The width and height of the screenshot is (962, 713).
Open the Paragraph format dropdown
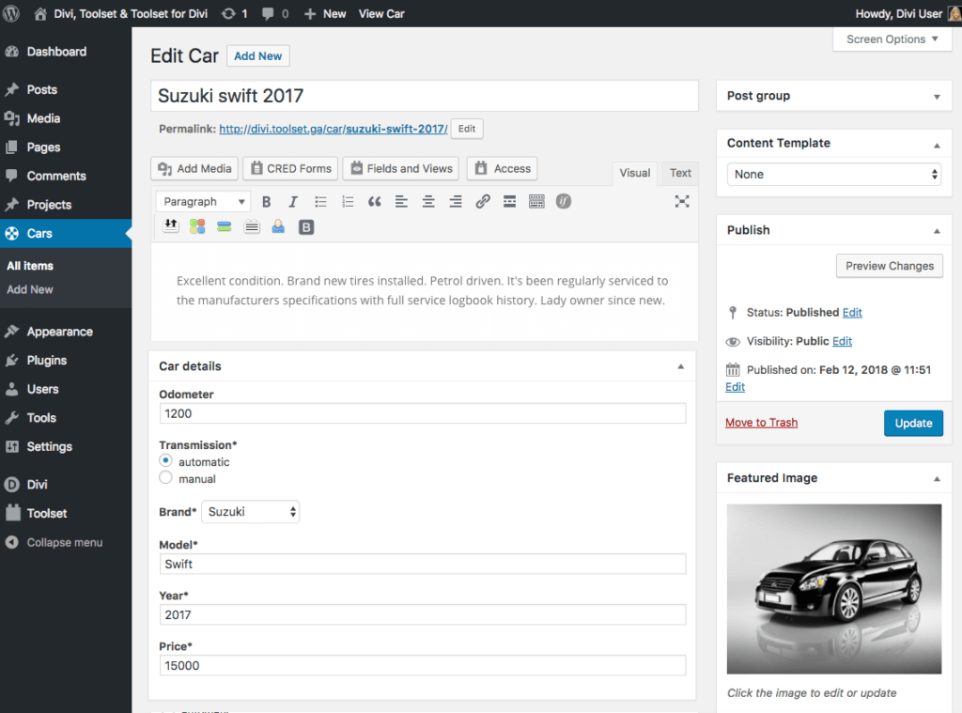[x=203, y=202]
